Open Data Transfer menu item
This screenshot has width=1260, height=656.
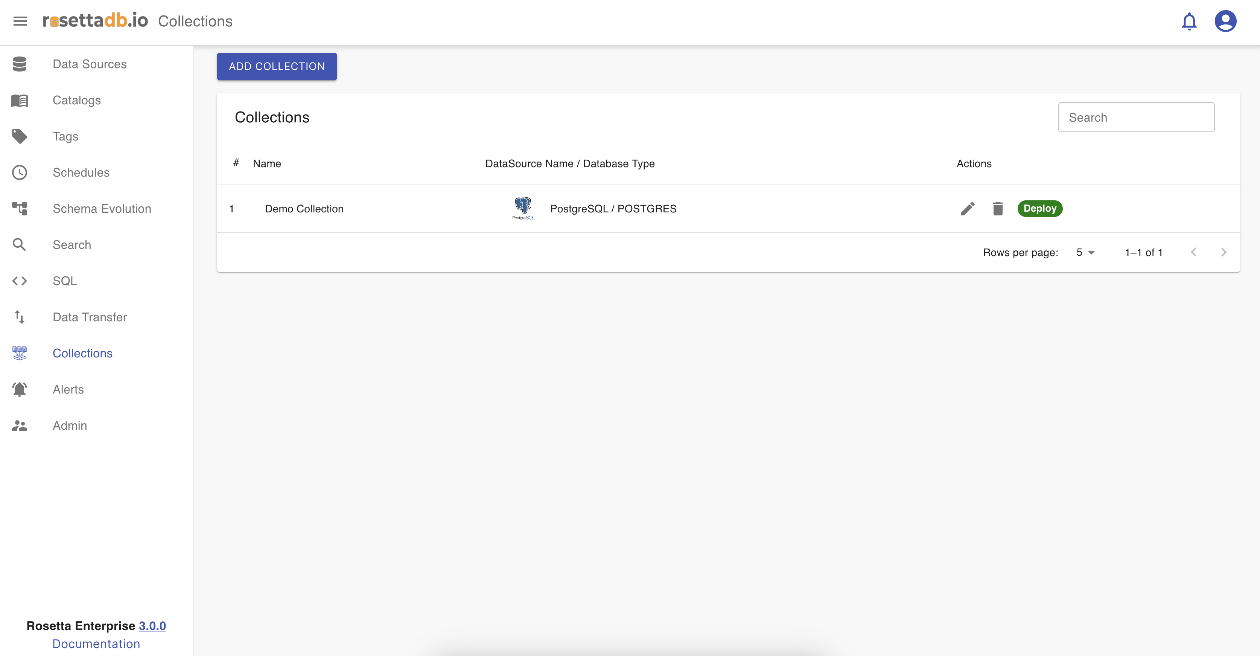90,317
